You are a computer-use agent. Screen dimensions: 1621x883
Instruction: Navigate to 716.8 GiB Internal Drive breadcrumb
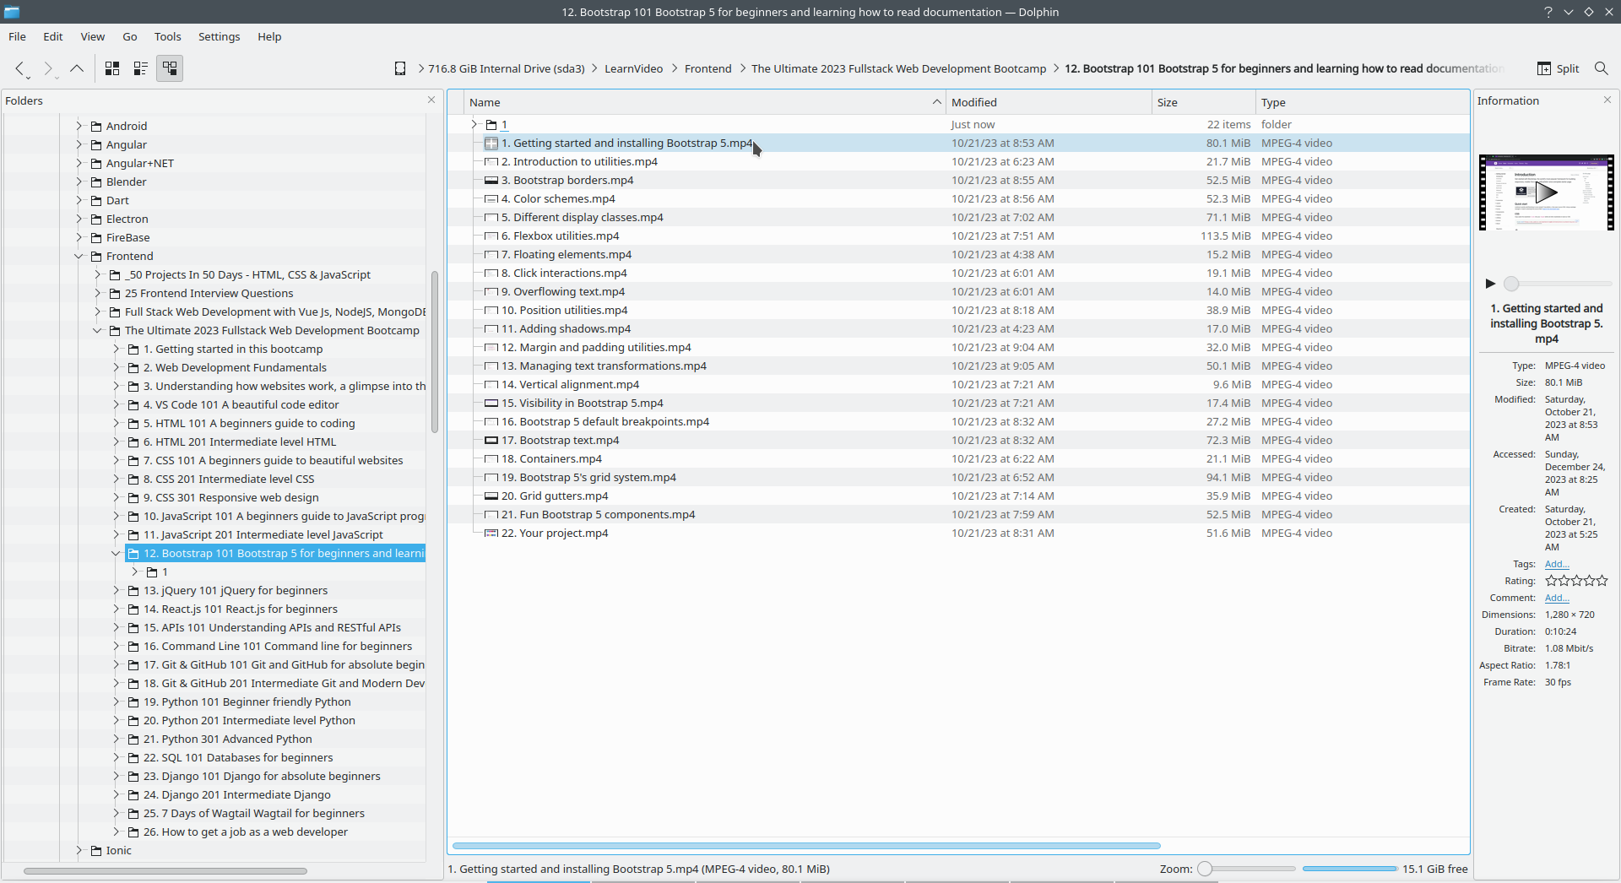point(506,68)
